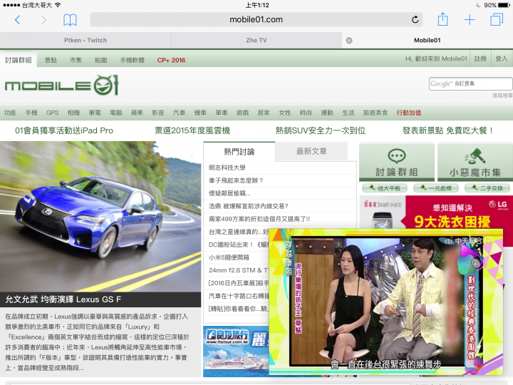Open the 影音 category menu
513x385 pixels.
[158, 113]
